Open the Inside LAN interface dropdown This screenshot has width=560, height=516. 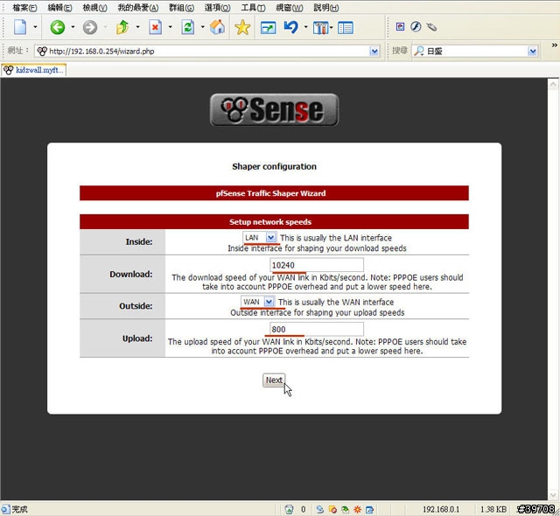tap(259, 237)
